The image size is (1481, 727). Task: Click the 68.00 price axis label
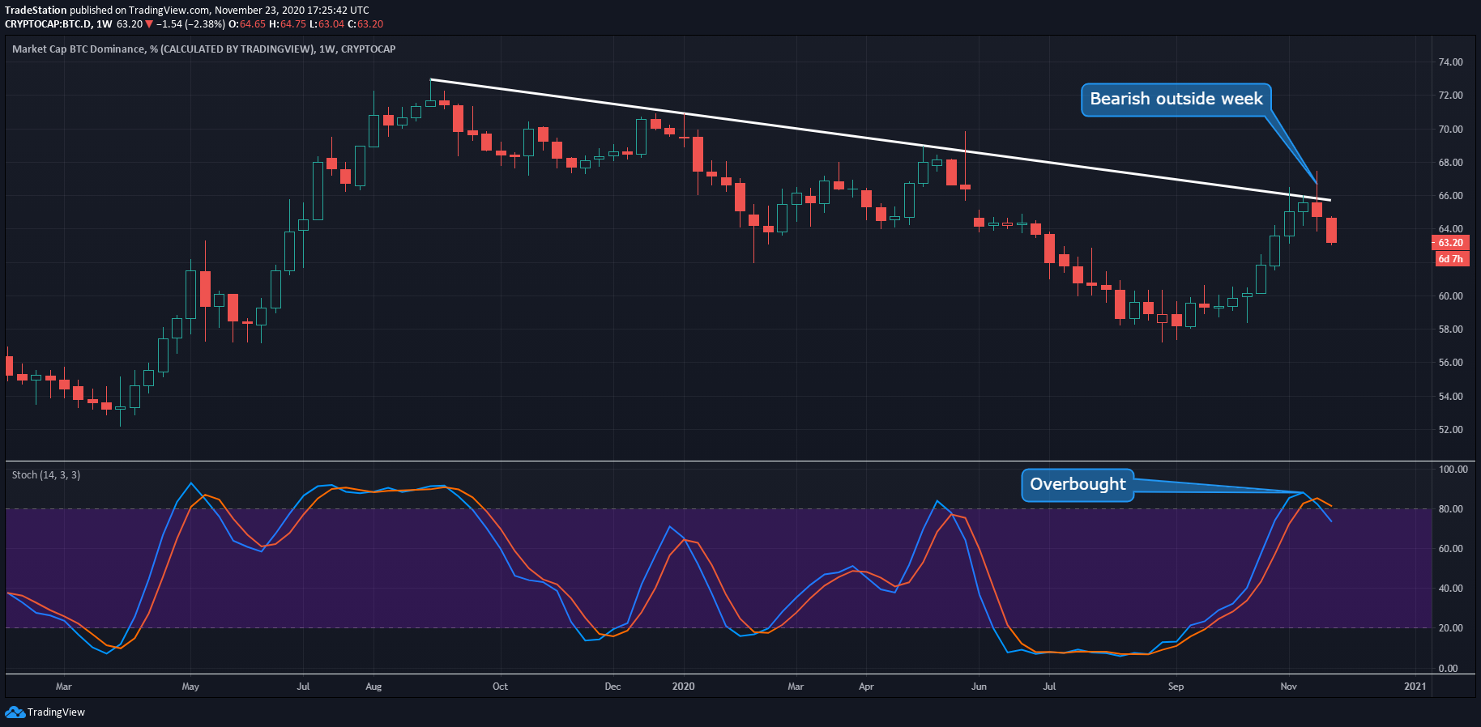click(x=1450, y=163)
